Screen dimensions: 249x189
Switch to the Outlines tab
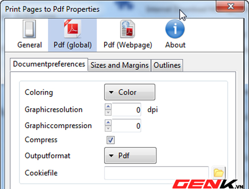pyautogui.click(x=167, y=65)
